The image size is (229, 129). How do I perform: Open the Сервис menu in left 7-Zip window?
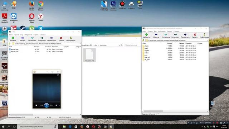36,35
